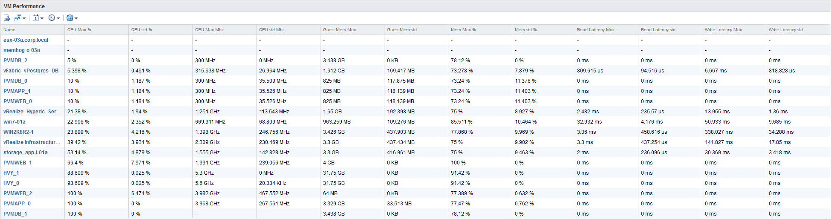
Task: Open dropdown arrow beside the window navigation icon
Action: point(24,18)
